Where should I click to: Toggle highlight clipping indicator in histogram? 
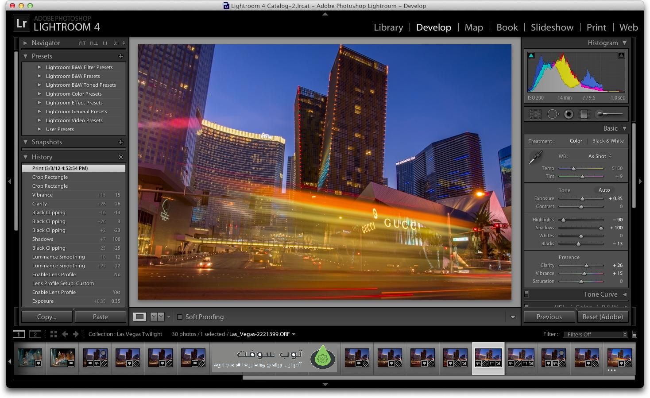(x=621, y=55)
